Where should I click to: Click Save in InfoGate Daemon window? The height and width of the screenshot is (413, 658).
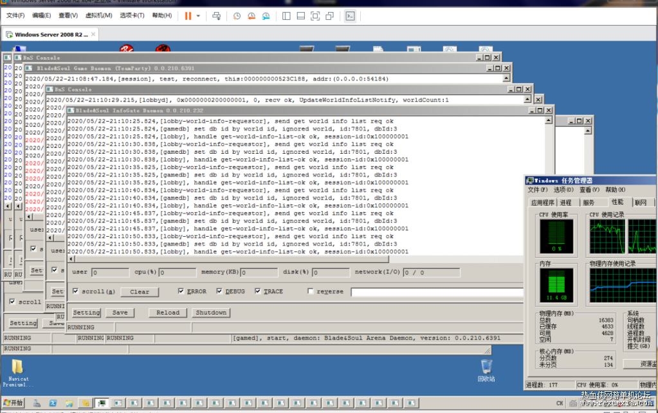point(120,313)
